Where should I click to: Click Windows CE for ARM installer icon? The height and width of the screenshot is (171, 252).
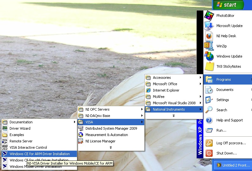pos(5,154)
